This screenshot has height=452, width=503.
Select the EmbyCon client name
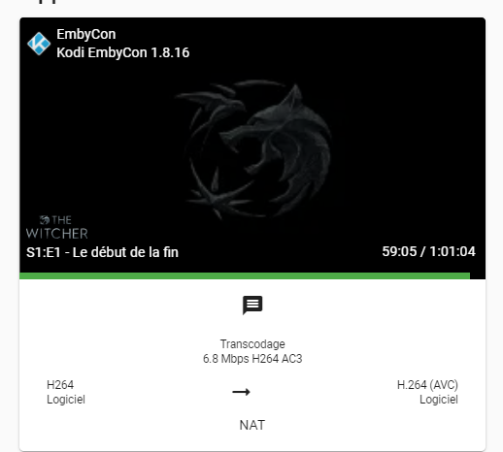click(x=86, y=34)
